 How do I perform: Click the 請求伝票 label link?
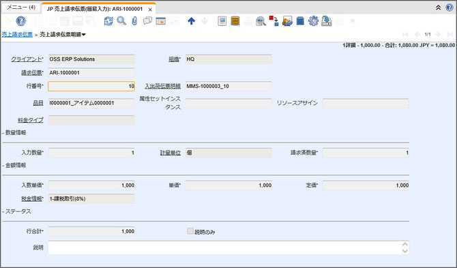31,73
